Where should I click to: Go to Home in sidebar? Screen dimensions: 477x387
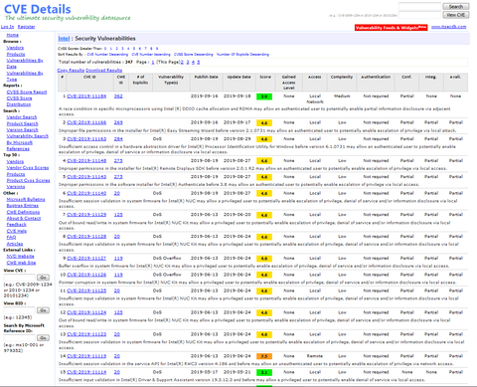pos(13,35)
